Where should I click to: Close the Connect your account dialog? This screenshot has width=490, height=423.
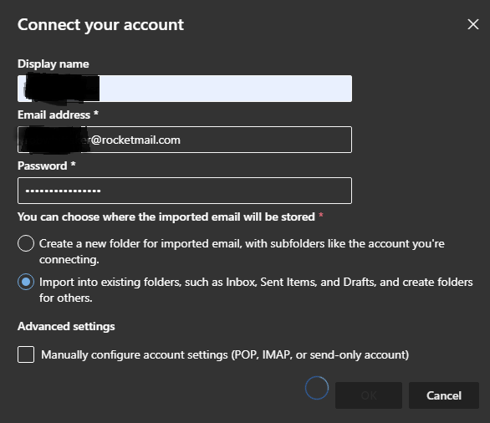pyautogui.click(x=473, y=24)
